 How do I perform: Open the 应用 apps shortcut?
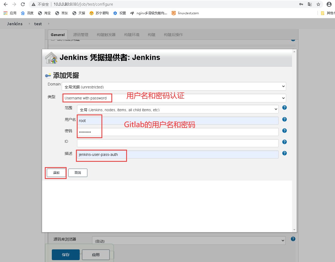pyautogui.click(x=10, y=13)
